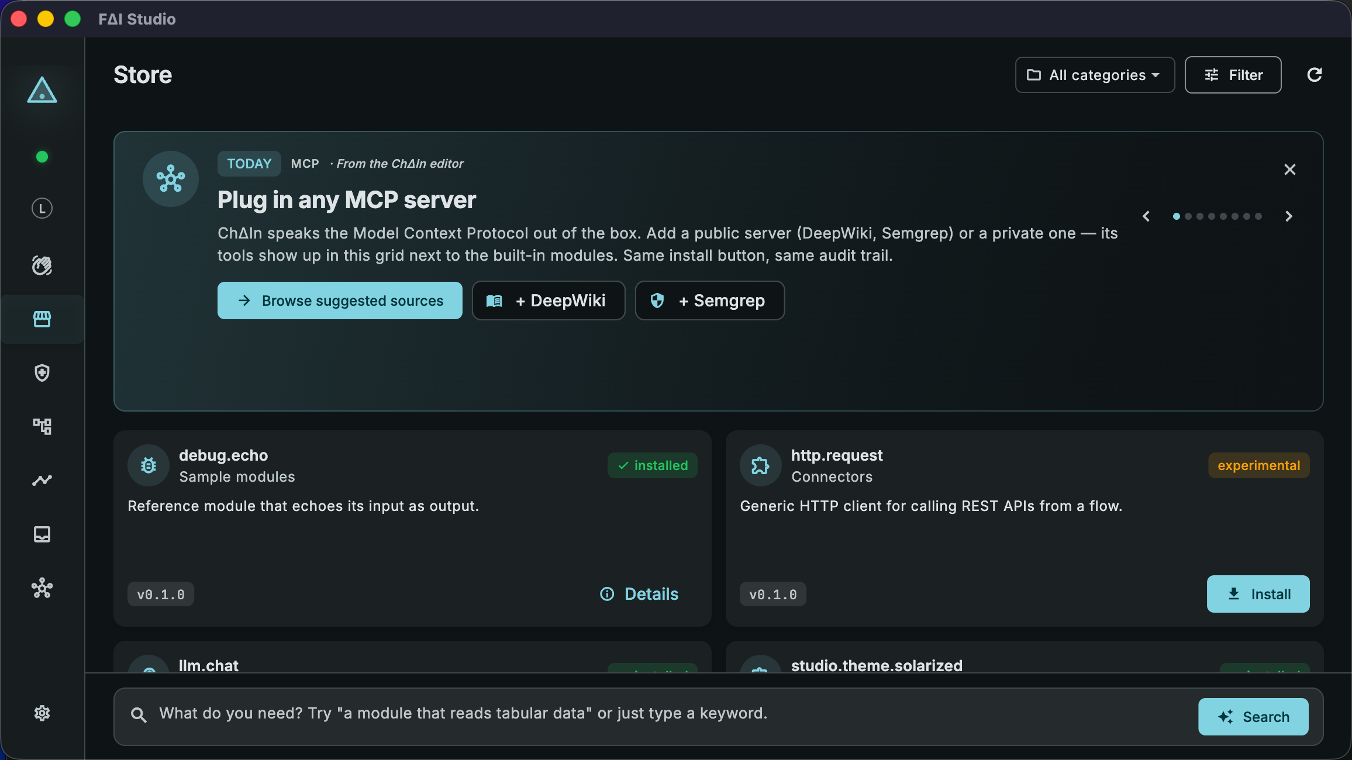Screen dimensions: 1352x760
Task: Click http.request version v0.1.0 label
Action: pyautogui.click(x=773, y=594)
